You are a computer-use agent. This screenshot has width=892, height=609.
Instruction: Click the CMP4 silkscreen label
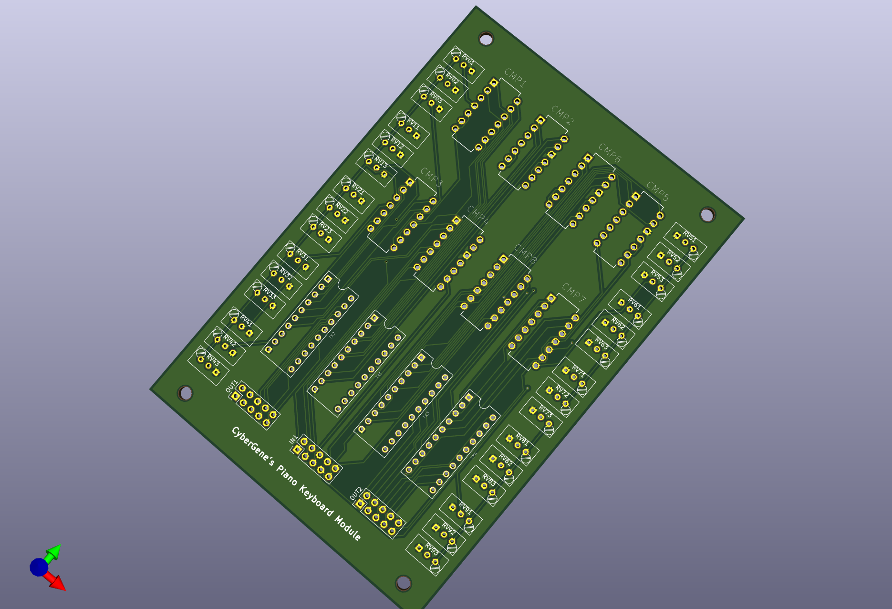(x=478, y=215)
